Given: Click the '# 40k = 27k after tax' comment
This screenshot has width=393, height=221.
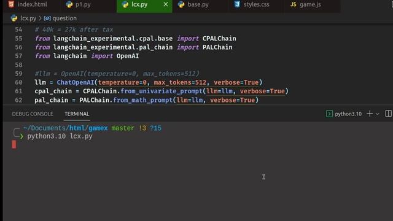Looking at the screenshot, I should point(74,29).
